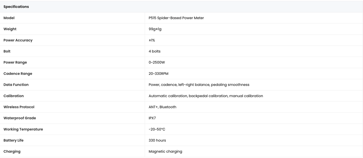The height and width of the screenshot is (158, 363).
Task: Click the 4 bolts value
Action: (x=154, y=51)
